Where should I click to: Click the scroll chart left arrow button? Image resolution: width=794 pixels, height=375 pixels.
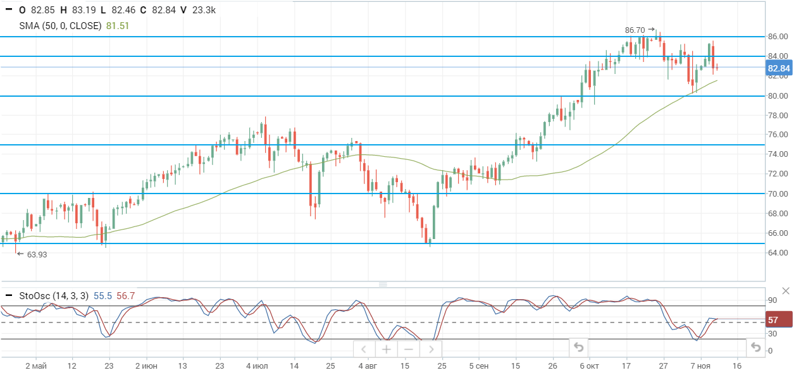point(364,348)
